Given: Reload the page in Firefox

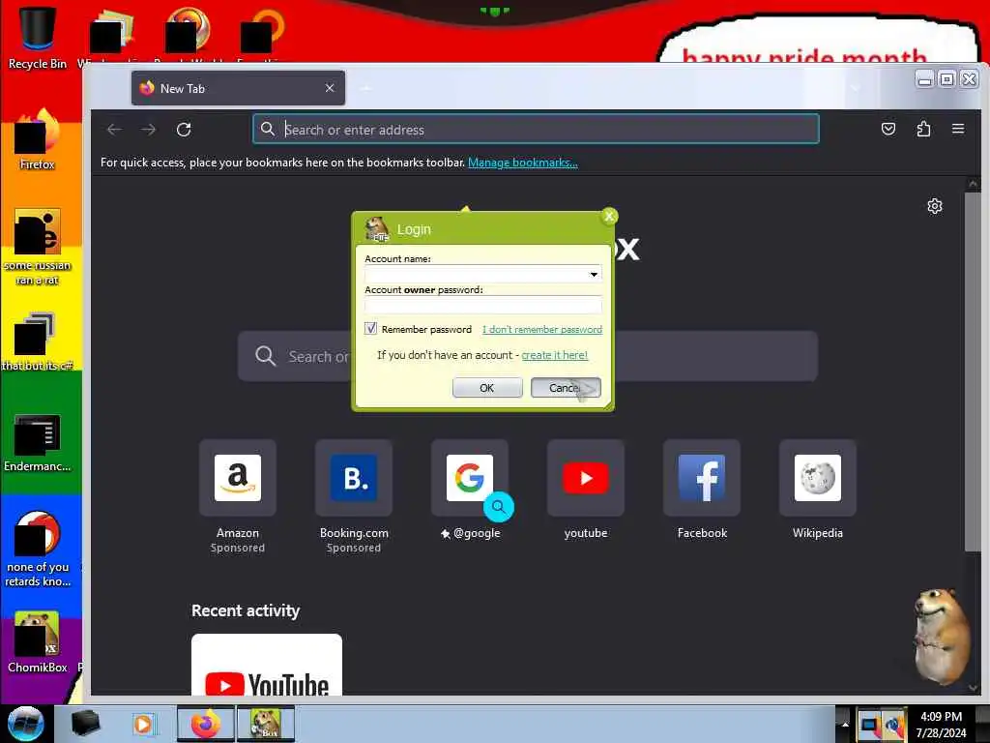Looking at the screenshot, I should click(x=184, y=130).
